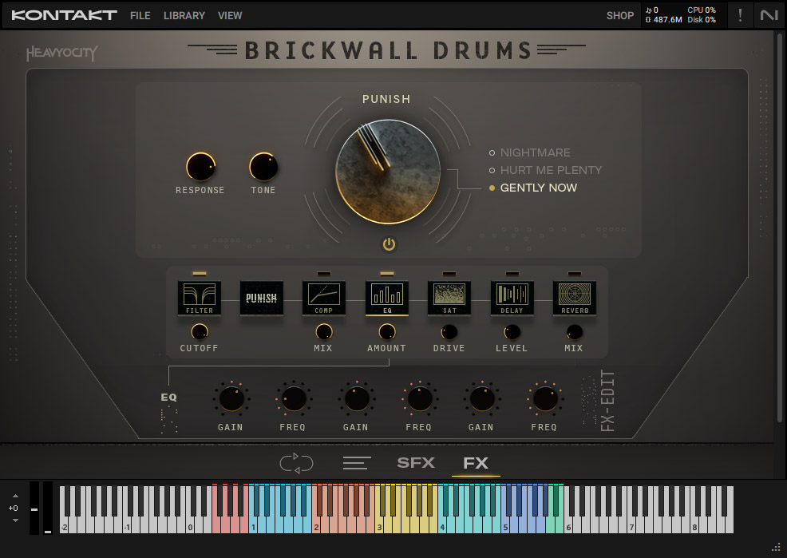
Task: Click the filter CUTOFF knob
Action: [200, 332]
